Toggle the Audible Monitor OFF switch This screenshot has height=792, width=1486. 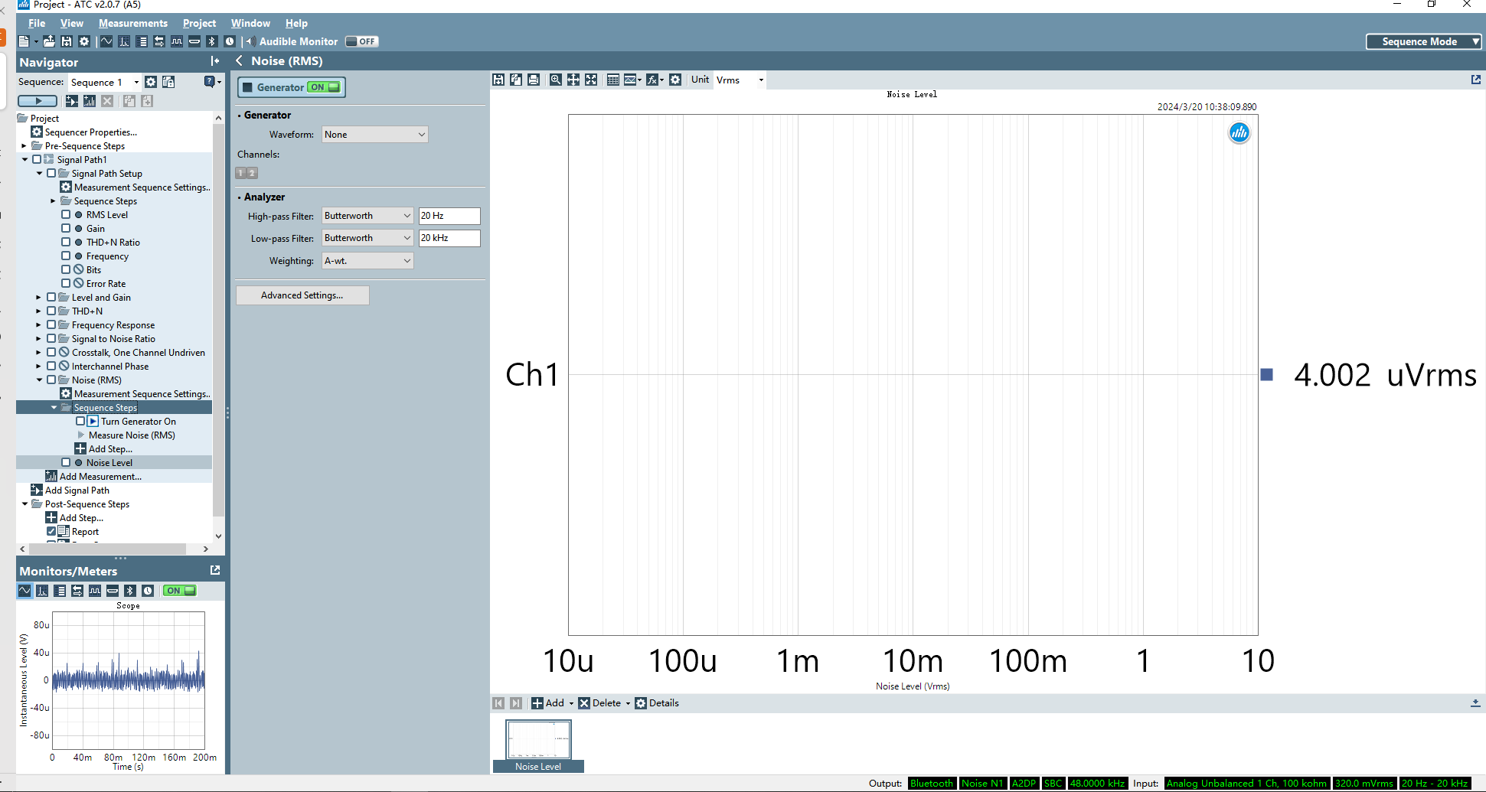[x=361, y=41]
